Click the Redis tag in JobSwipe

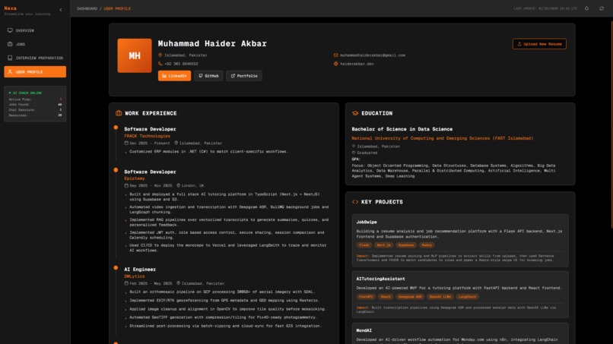point(427,245)
